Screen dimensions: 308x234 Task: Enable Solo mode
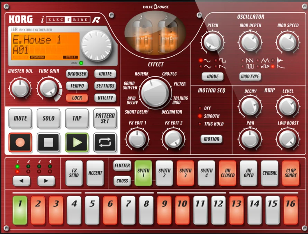[48, 118]
